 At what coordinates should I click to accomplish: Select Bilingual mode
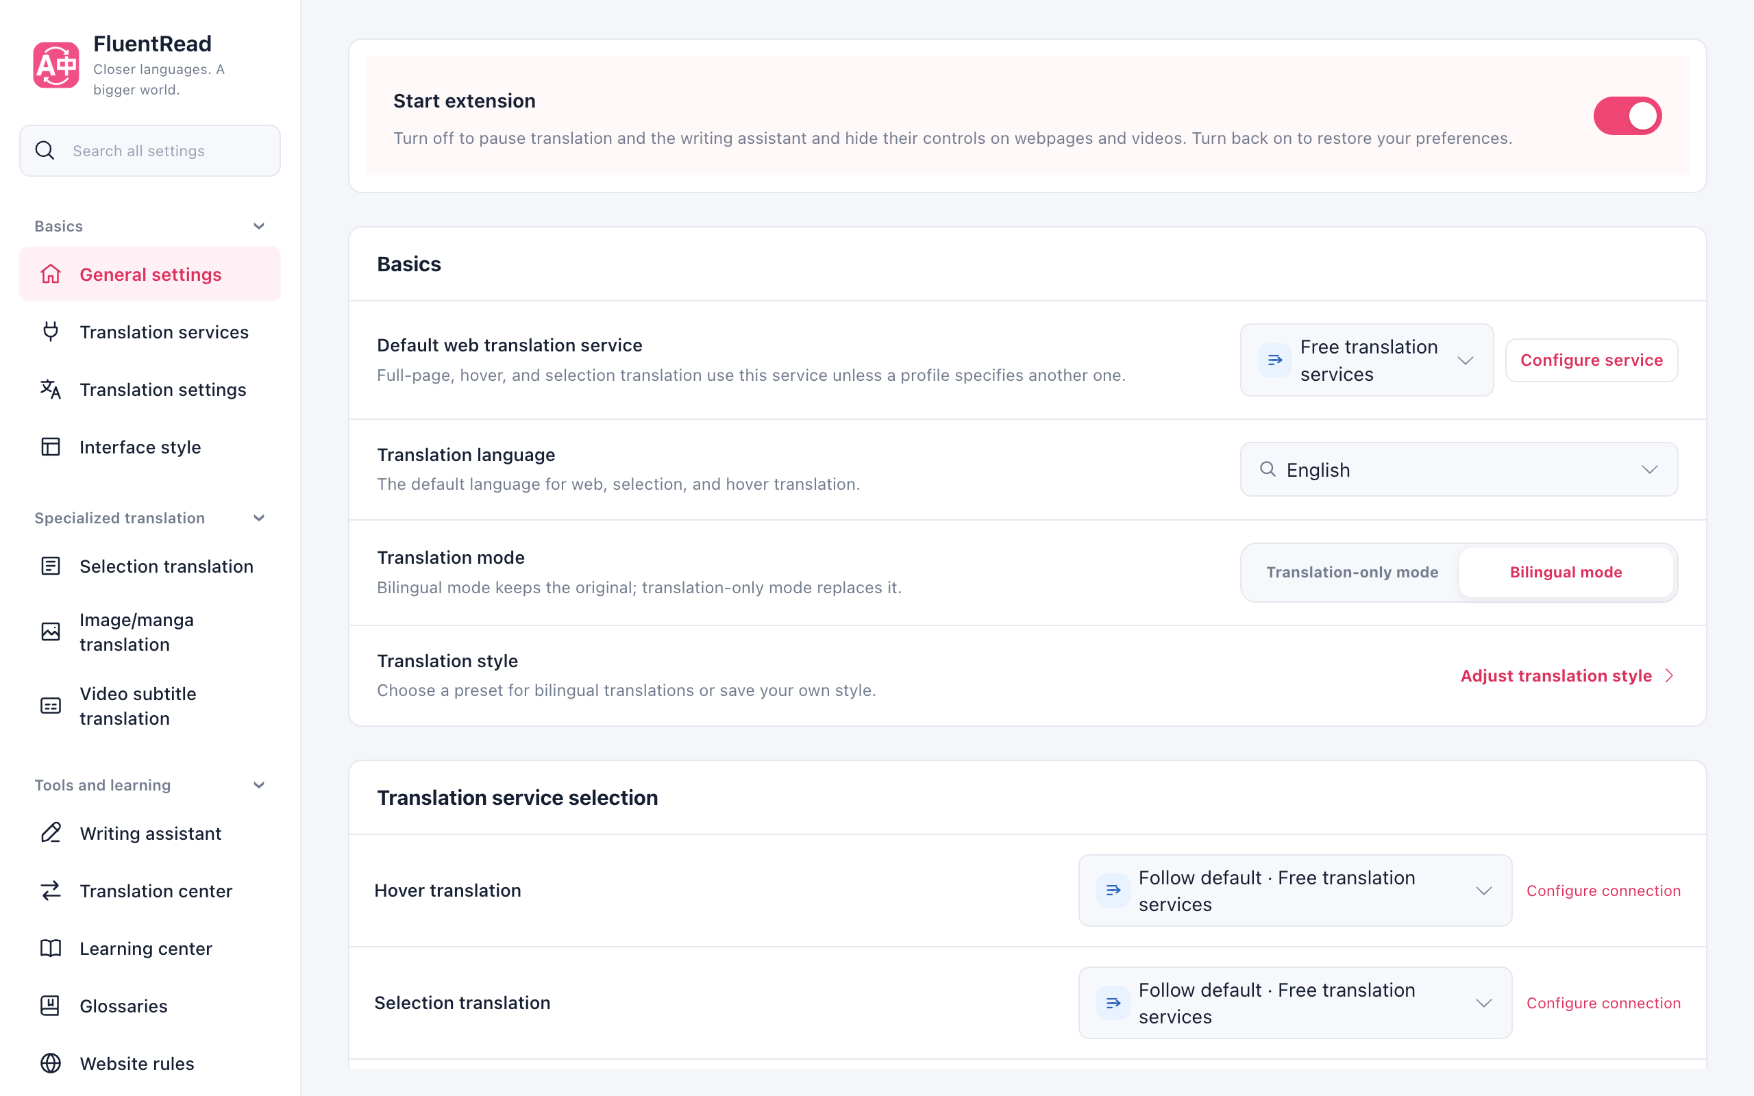pos(1566,572)
